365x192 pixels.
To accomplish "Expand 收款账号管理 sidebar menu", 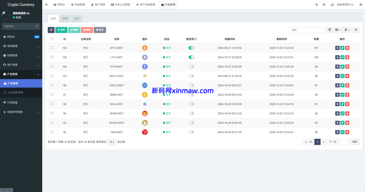I will click(x=21, y=112).
